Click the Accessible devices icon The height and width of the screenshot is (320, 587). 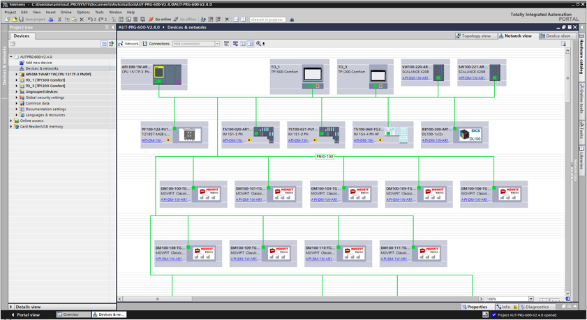tap(203, 19)
